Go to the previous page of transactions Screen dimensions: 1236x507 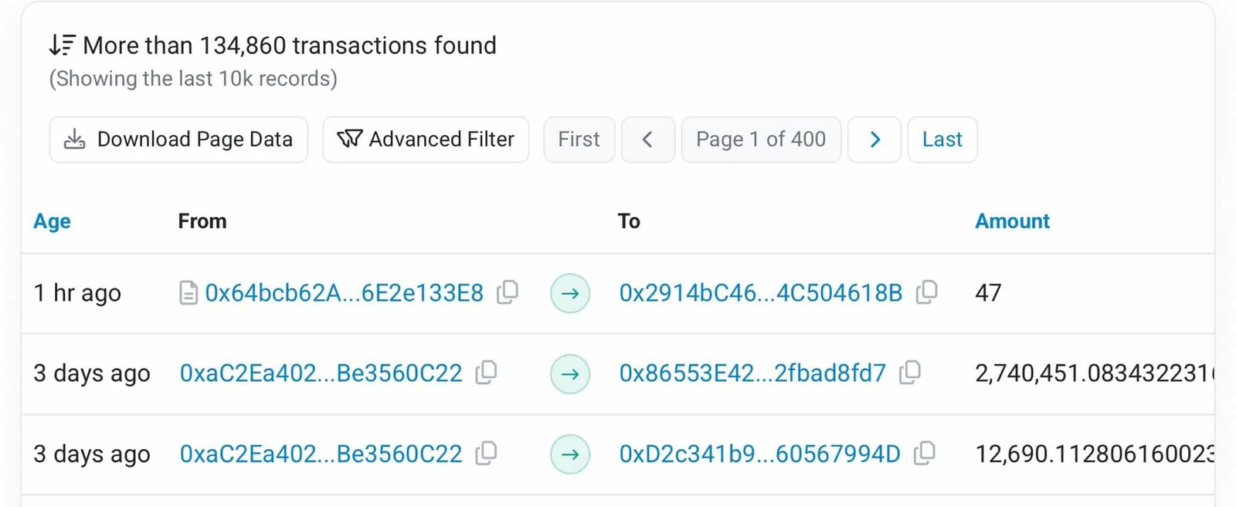648,140
